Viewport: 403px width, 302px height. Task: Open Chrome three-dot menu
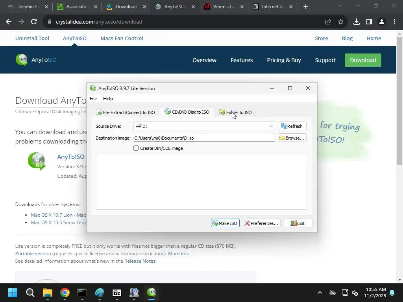pyautogui.click(x=394, y=22)
